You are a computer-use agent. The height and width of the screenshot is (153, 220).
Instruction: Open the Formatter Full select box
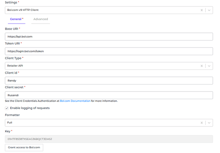tap(109, 123)
